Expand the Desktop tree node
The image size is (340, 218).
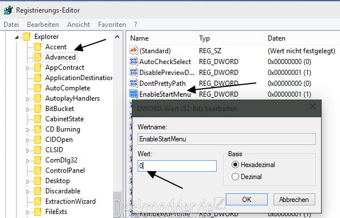pyautogui.click(x=28, y=181)
